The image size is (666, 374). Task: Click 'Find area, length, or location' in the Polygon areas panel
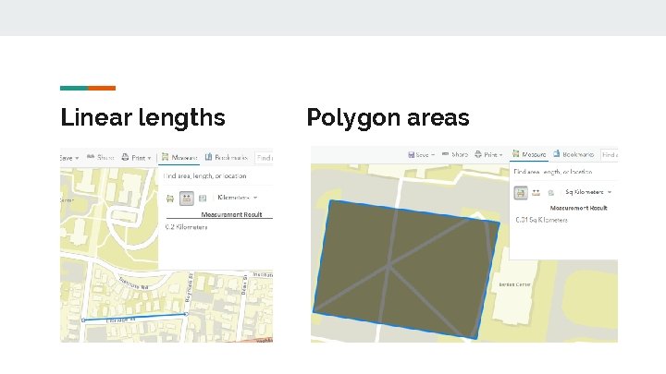click(x=552, y=172)
